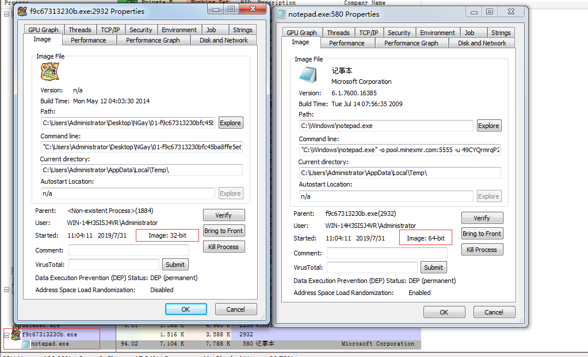Click OK in f9c67313230b properties
The width and height of the screenshot is (588, 357).
point(186,309)
